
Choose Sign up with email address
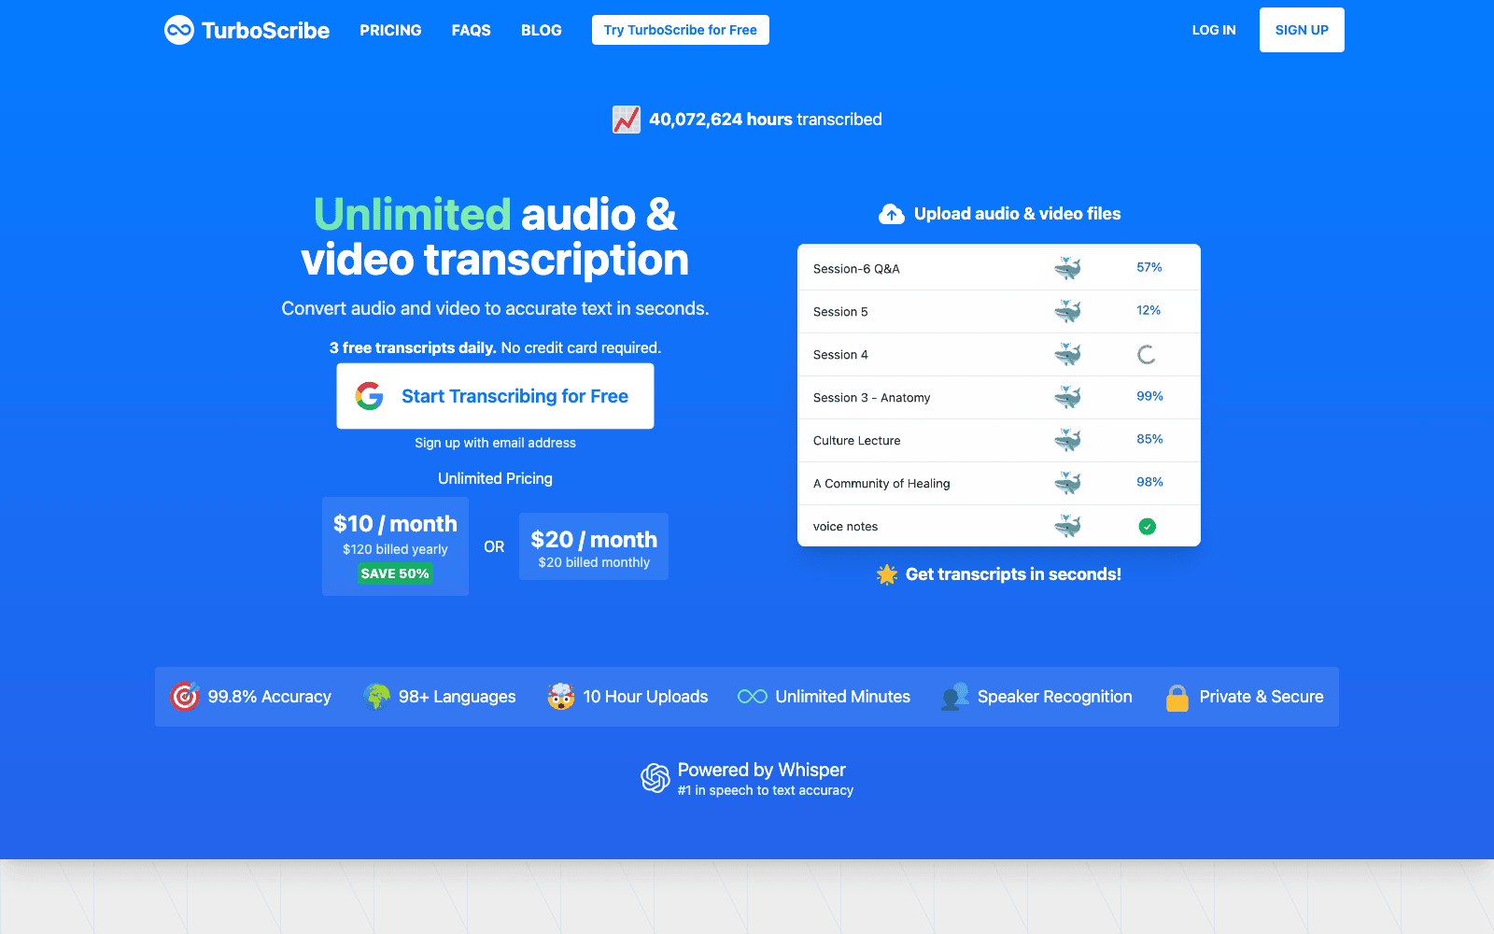[x=495, y=443]
